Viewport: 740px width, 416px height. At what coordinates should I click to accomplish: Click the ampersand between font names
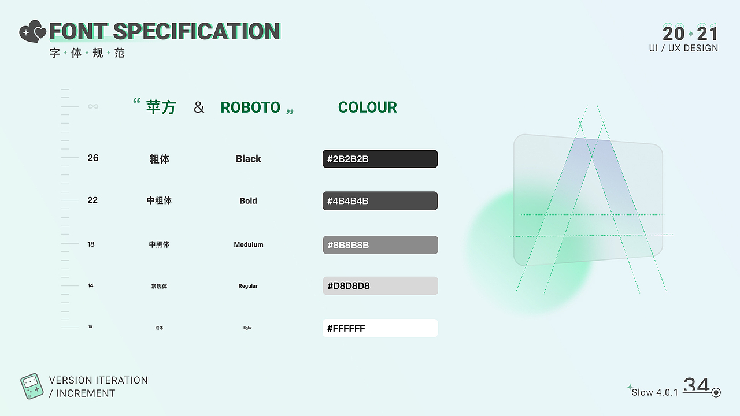click(x=199, y=107)
